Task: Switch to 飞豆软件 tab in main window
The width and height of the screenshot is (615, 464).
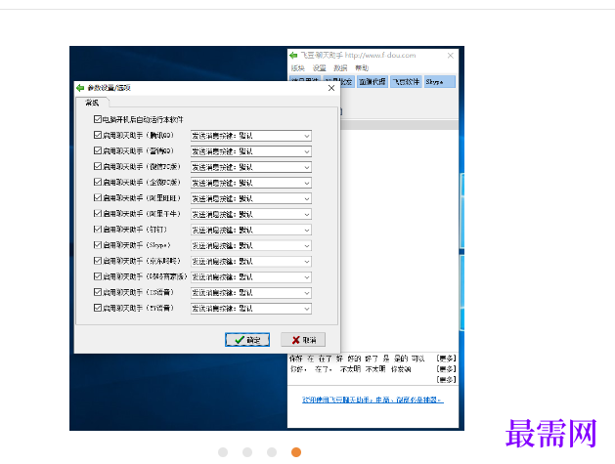Action: point(407,82)
